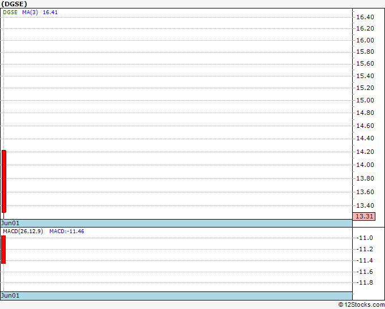Click the MACD(26,12,9) indicator label
Screen dimensions: 385x309
point(23,231)
